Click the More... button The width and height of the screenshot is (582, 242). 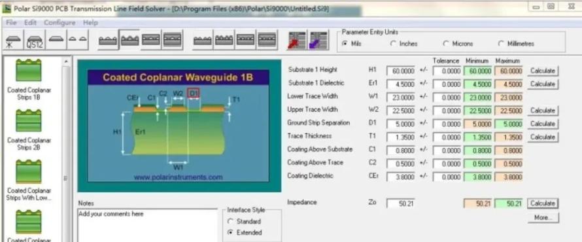543,218
